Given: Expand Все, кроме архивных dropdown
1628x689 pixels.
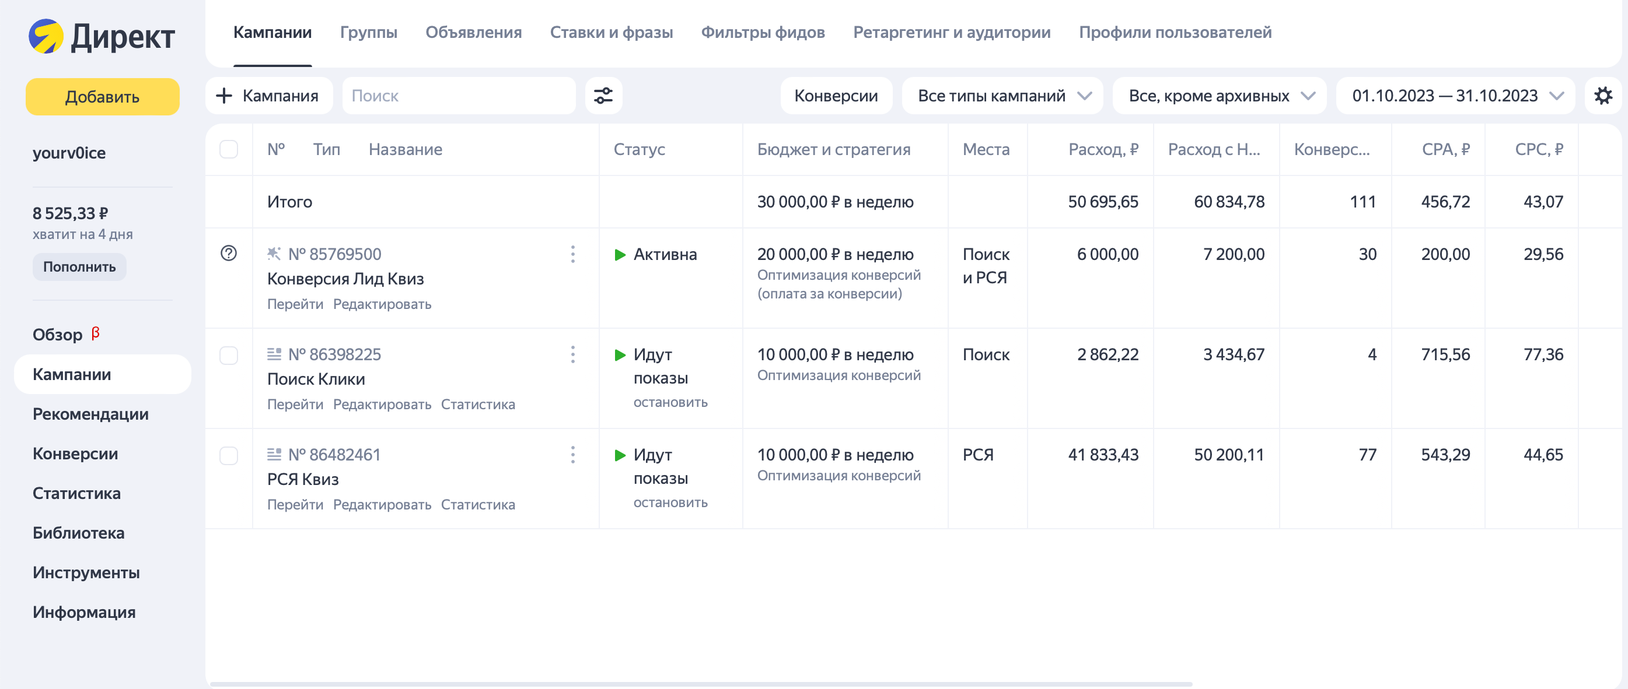Looking at the screenshot, I should click(x=1219, y=96).
